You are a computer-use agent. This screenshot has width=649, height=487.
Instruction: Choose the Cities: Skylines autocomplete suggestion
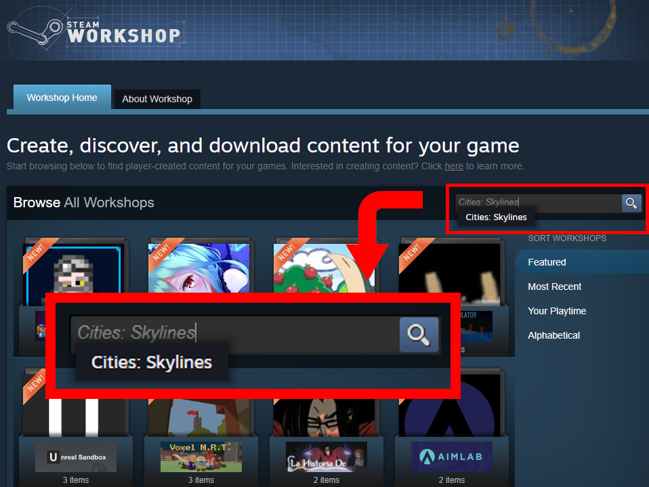click(x=496, y=217)
